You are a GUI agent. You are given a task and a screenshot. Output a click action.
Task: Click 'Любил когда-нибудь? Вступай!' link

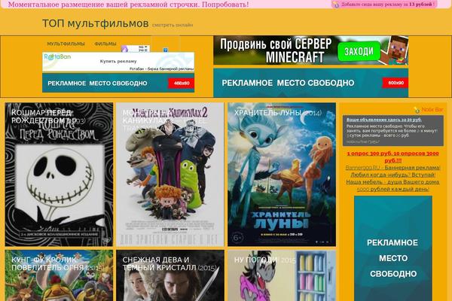click(x=393, y=175)
